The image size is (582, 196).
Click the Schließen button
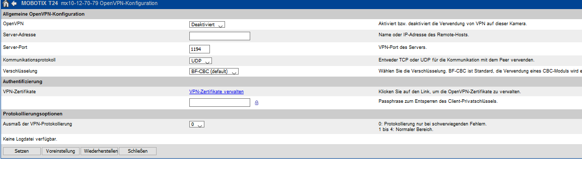tap(138, 151)
